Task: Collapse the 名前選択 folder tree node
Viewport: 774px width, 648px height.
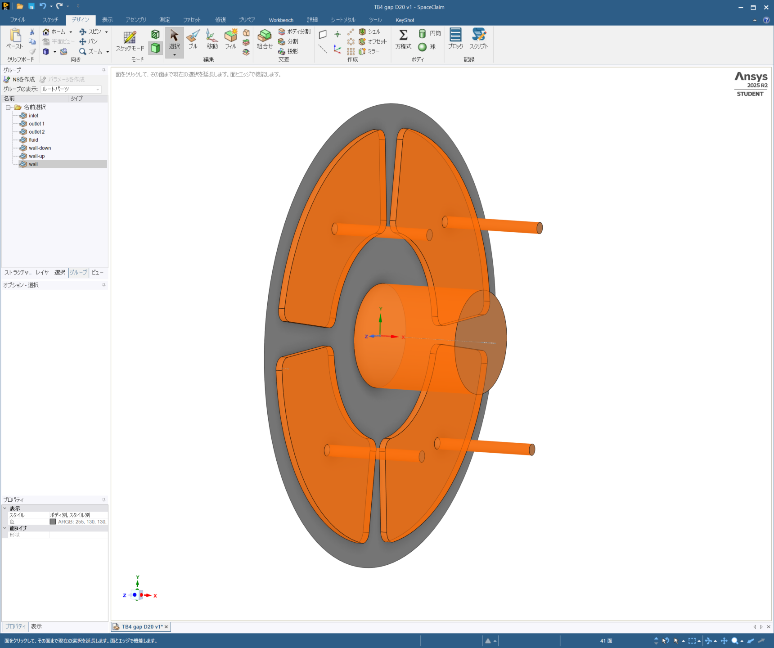Action: click(8, 108)
